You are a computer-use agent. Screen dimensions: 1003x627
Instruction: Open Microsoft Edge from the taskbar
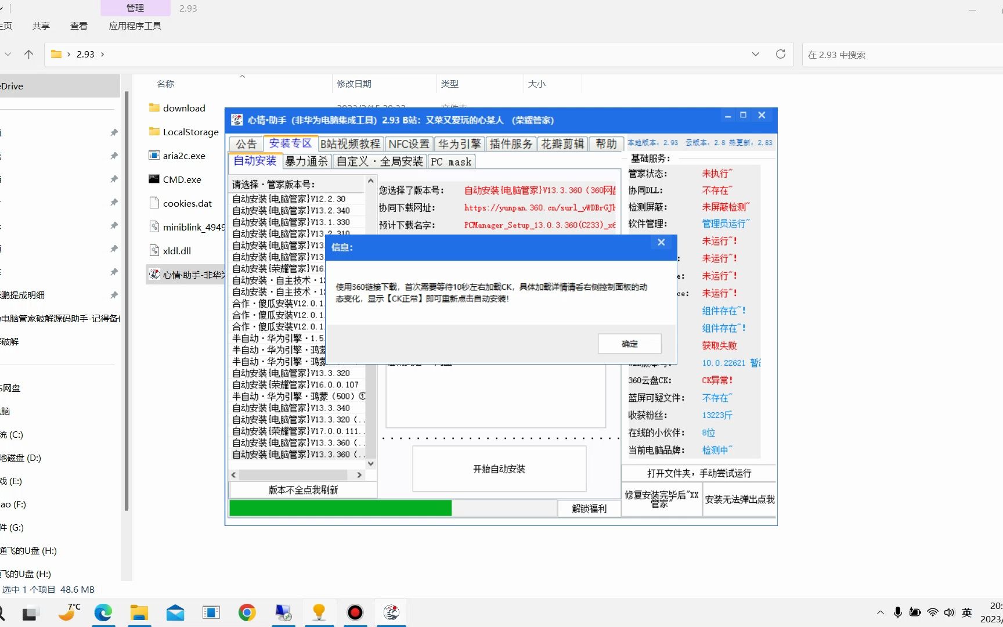tap(103, 612)
